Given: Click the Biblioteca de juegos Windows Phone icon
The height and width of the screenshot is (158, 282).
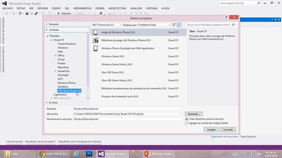Looking at the screenshot, I should [96, 40].
